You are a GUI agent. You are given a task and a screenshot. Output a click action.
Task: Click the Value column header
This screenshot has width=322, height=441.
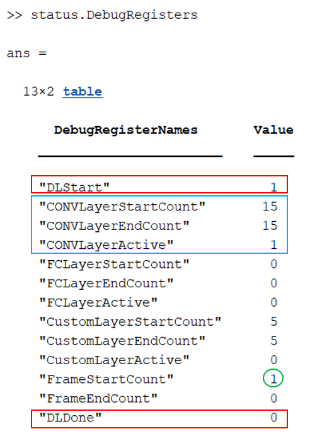pyautogui.click(x=273, y=130)
